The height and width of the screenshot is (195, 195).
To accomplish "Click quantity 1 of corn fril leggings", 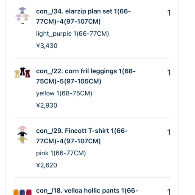I will [169, 72].
